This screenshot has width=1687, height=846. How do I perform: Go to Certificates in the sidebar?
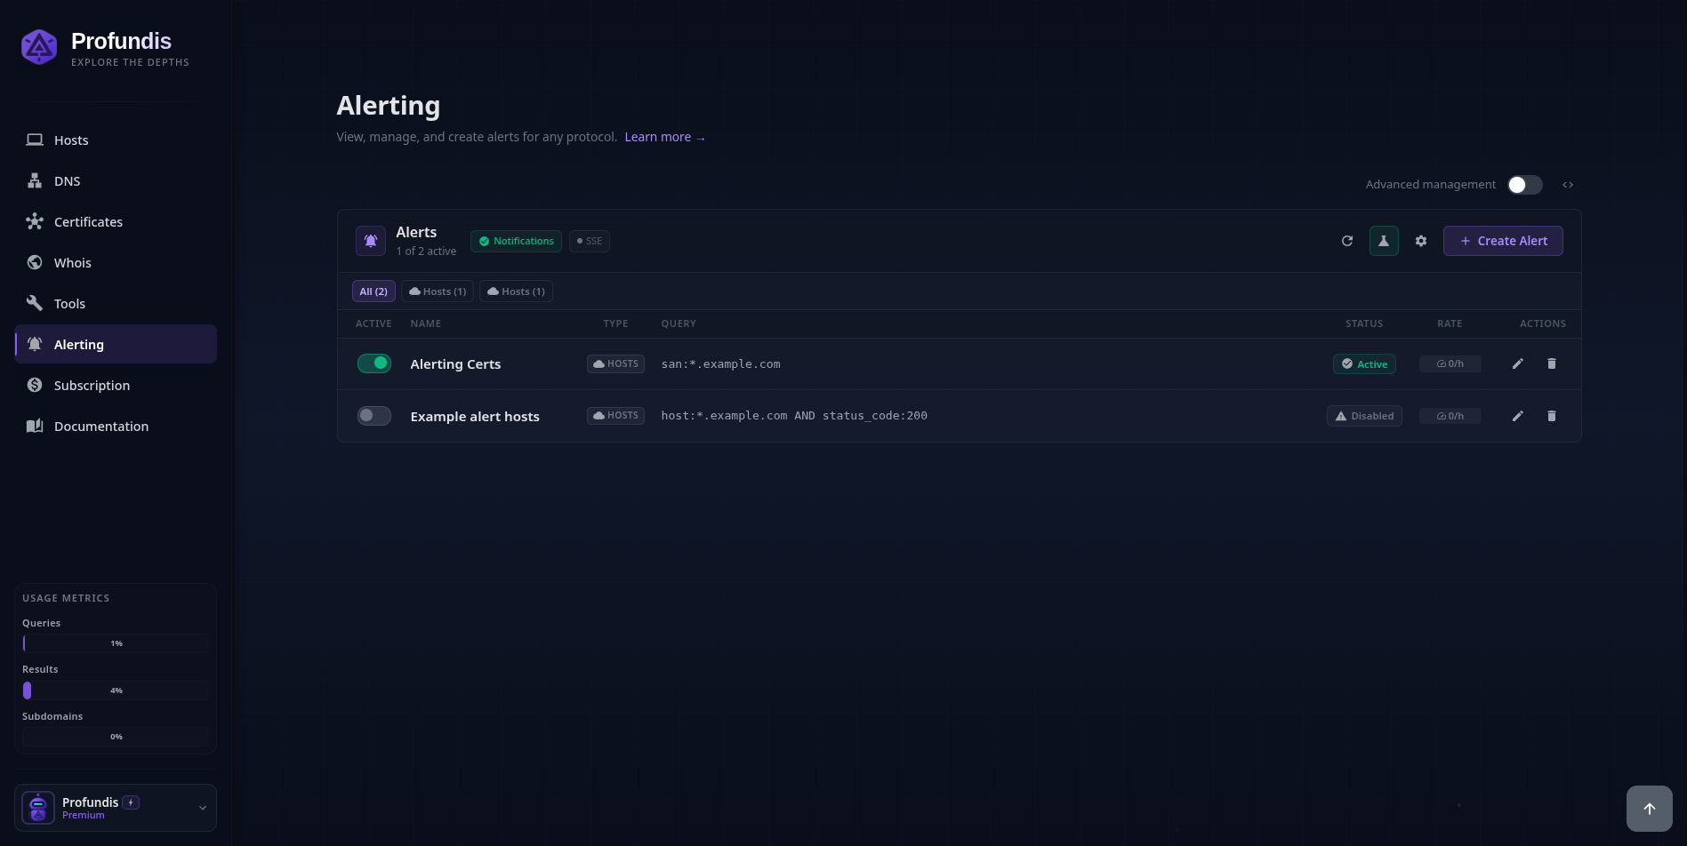point(116,222)
